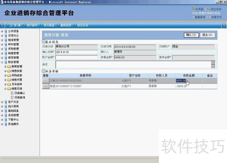This screenshot has width=227, height=163.
Task: Click the 系统管理 module computer icon
Action: [x=6, y=115]
